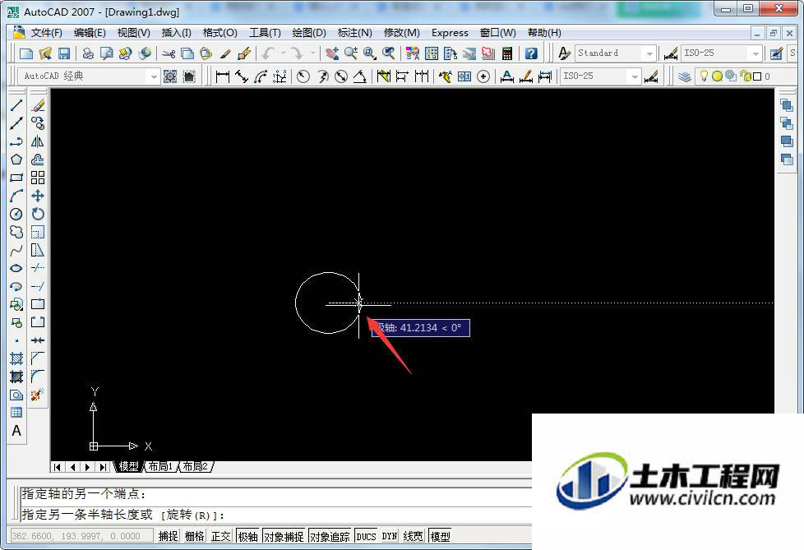Open the AutoCAD 经典 workspace dropdown

point(153,76)
